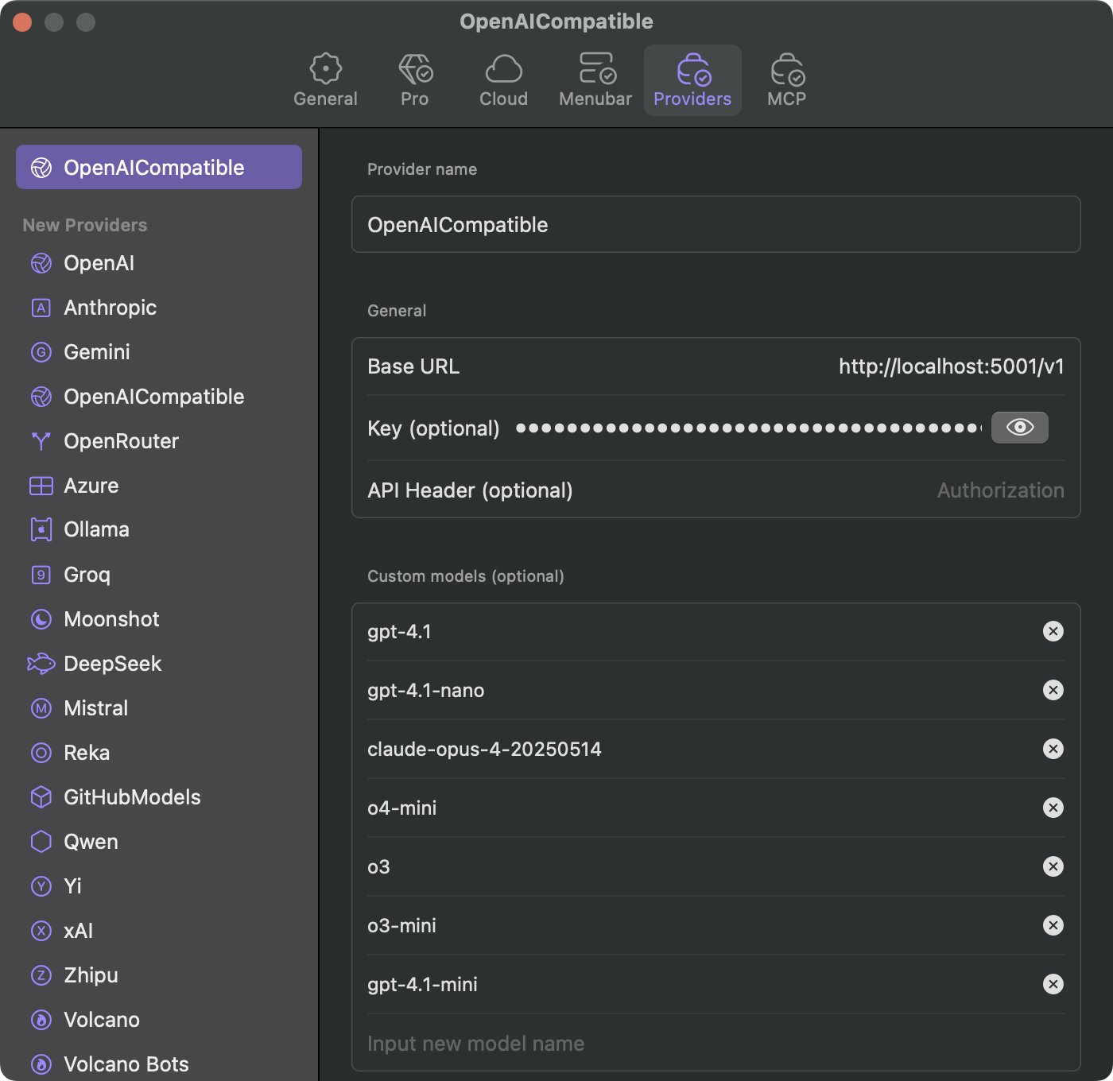Click the Yi provider icon
1113x1081 pixels.
pos(41,886)
